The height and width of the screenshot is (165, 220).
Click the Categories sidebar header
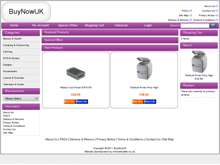point(21,33)
